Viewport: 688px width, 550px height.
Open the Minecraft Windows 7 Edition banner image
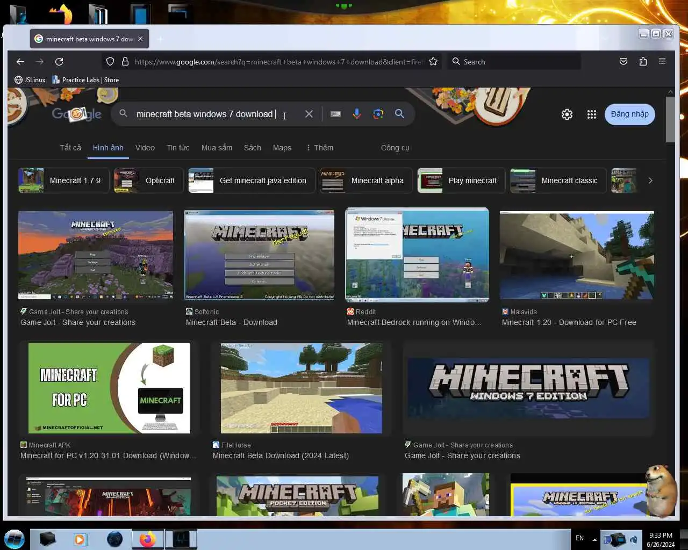coord(528,388)
